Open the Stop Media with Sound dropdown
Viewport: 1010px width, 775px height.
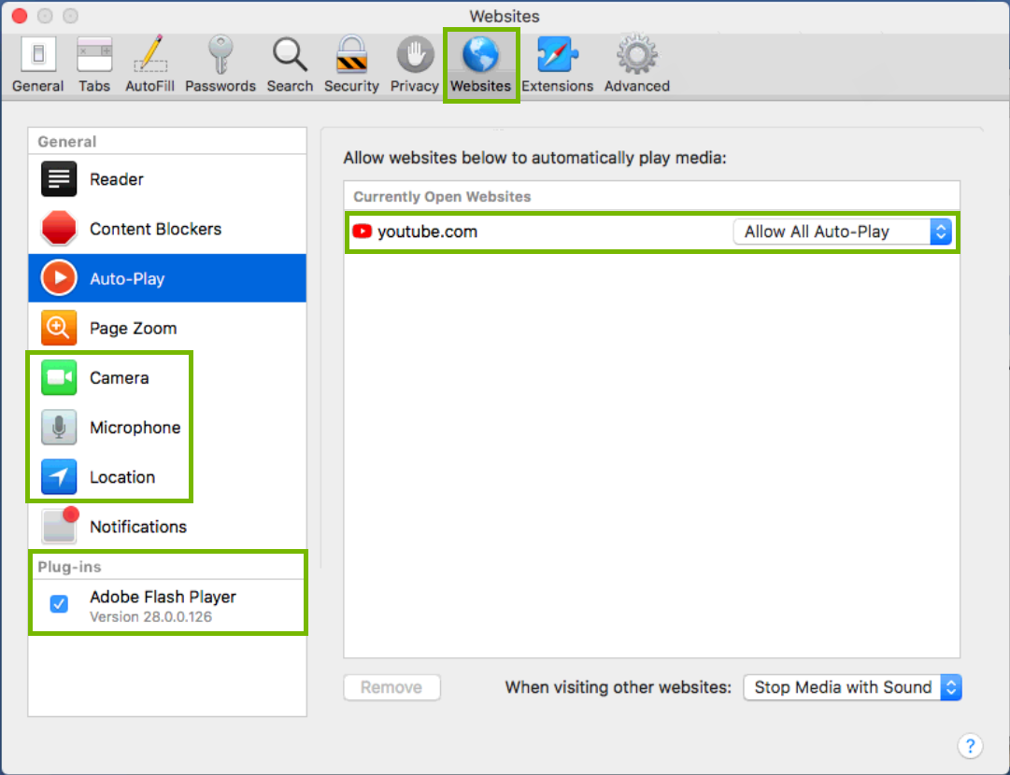click(x=850, y=687)
